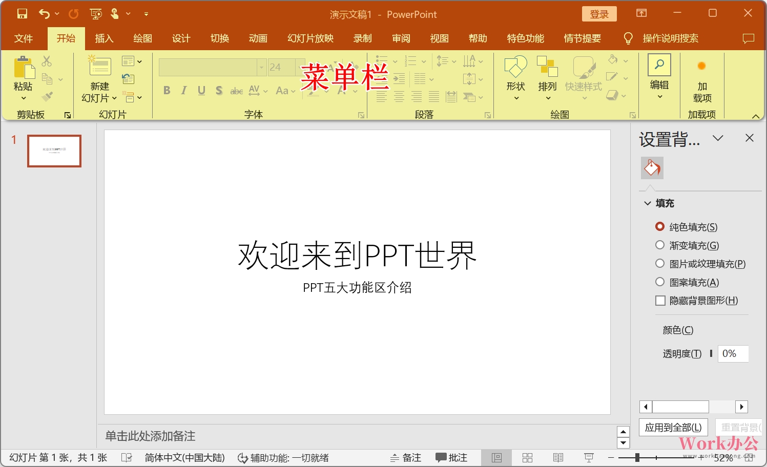The image size is (767, 467).
Task: Click the shape outline pencil icon
Action: 612,77
